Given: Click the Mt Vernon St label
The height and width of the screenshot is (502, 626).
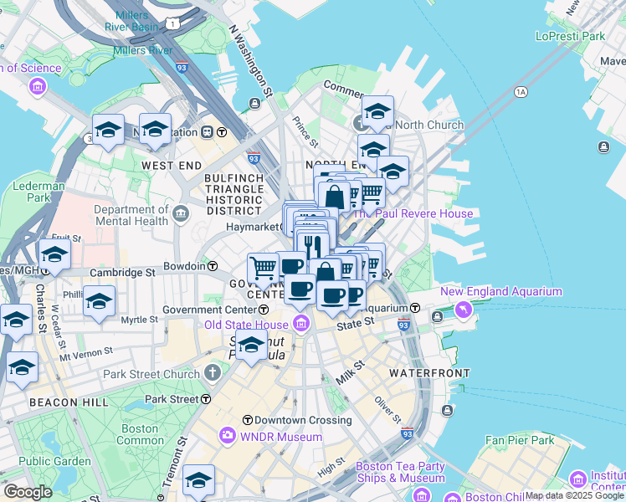Looking at the screenshot, I should (x=86, y=354).
